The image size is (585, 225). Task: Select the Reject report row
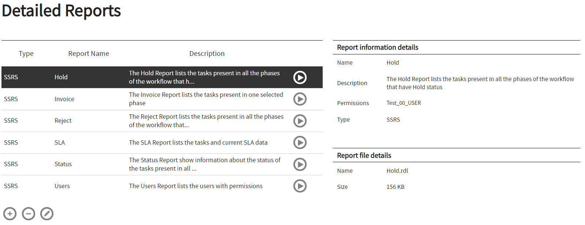click(x=63, y=121)
